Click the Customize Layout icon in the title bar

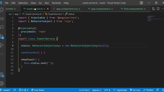click(x=141, y=3)
